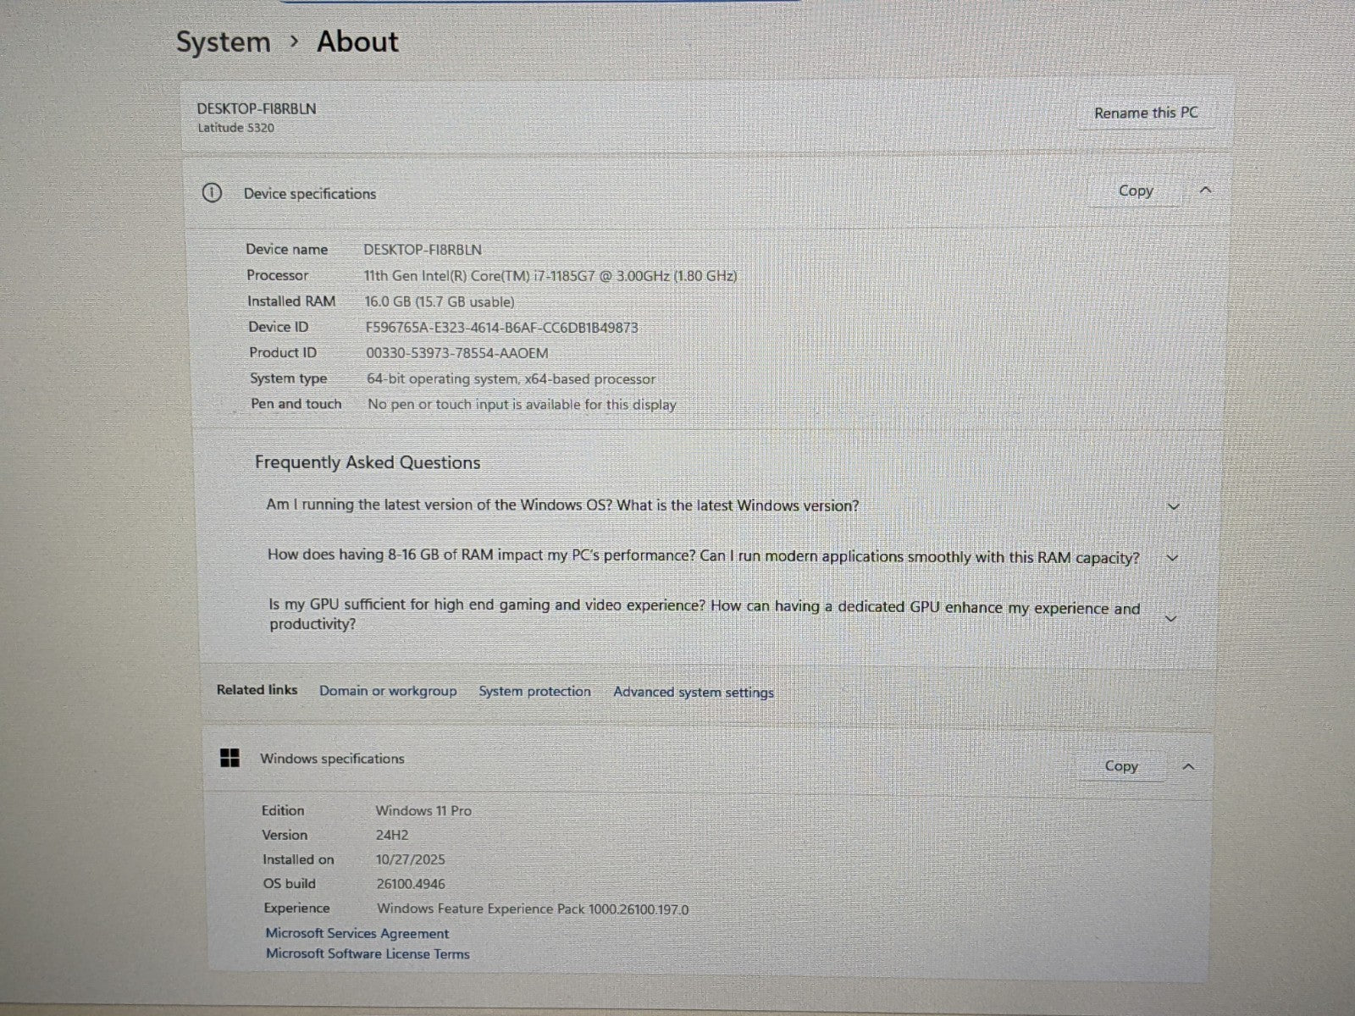Expand the GPU gaming FAQ chevron
Screen dimensions: 1355x1016
(x=1171, y=618)
